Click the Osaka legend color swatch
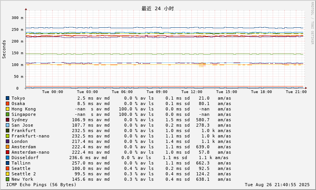 pyautogui.click(x=7, y=103)
